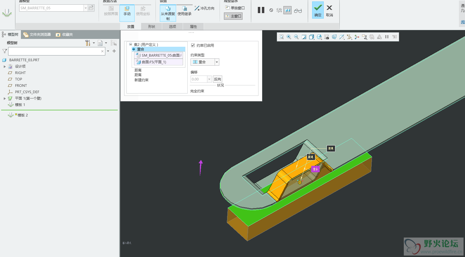465x257 pixels.
Task: Switch to the 属性 tab
Action: [x=193, y=26]
